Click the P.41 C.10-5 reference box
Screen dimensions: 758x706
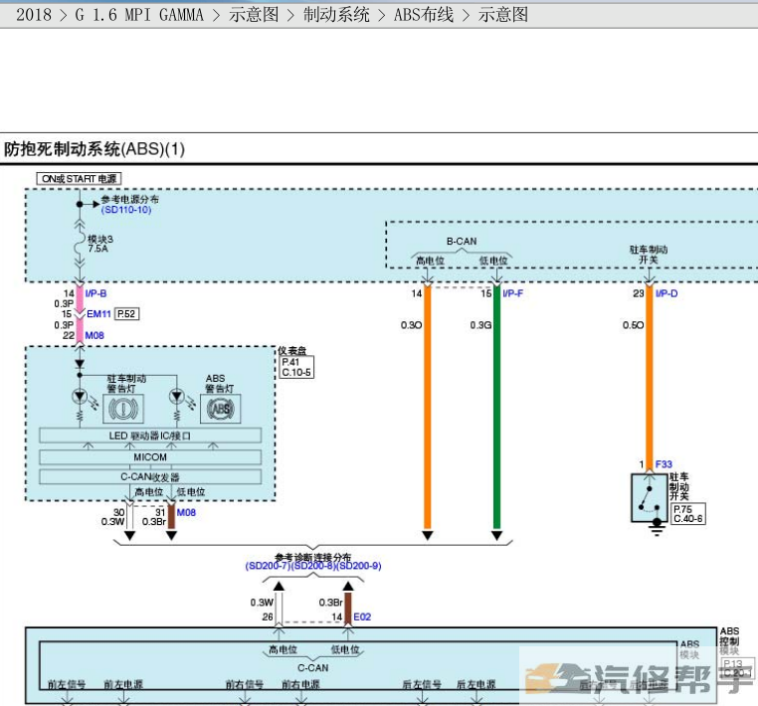296,367
